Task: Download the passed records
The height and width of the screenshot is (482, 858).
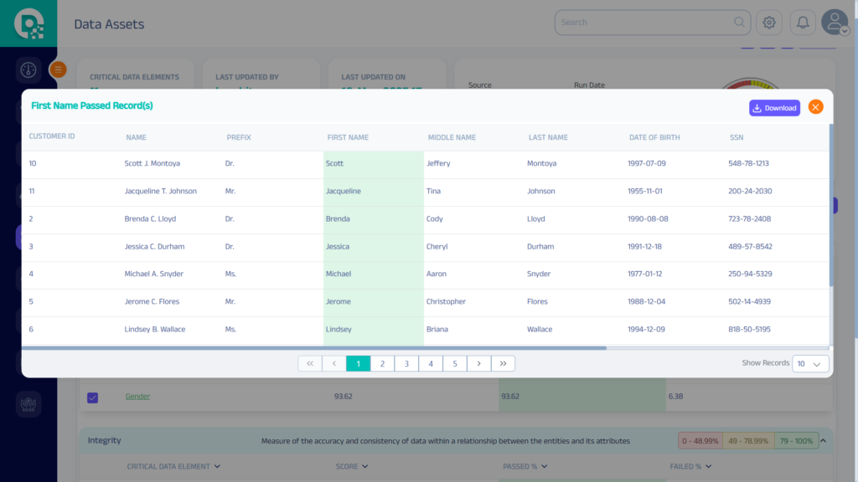Action: (774, 108)
